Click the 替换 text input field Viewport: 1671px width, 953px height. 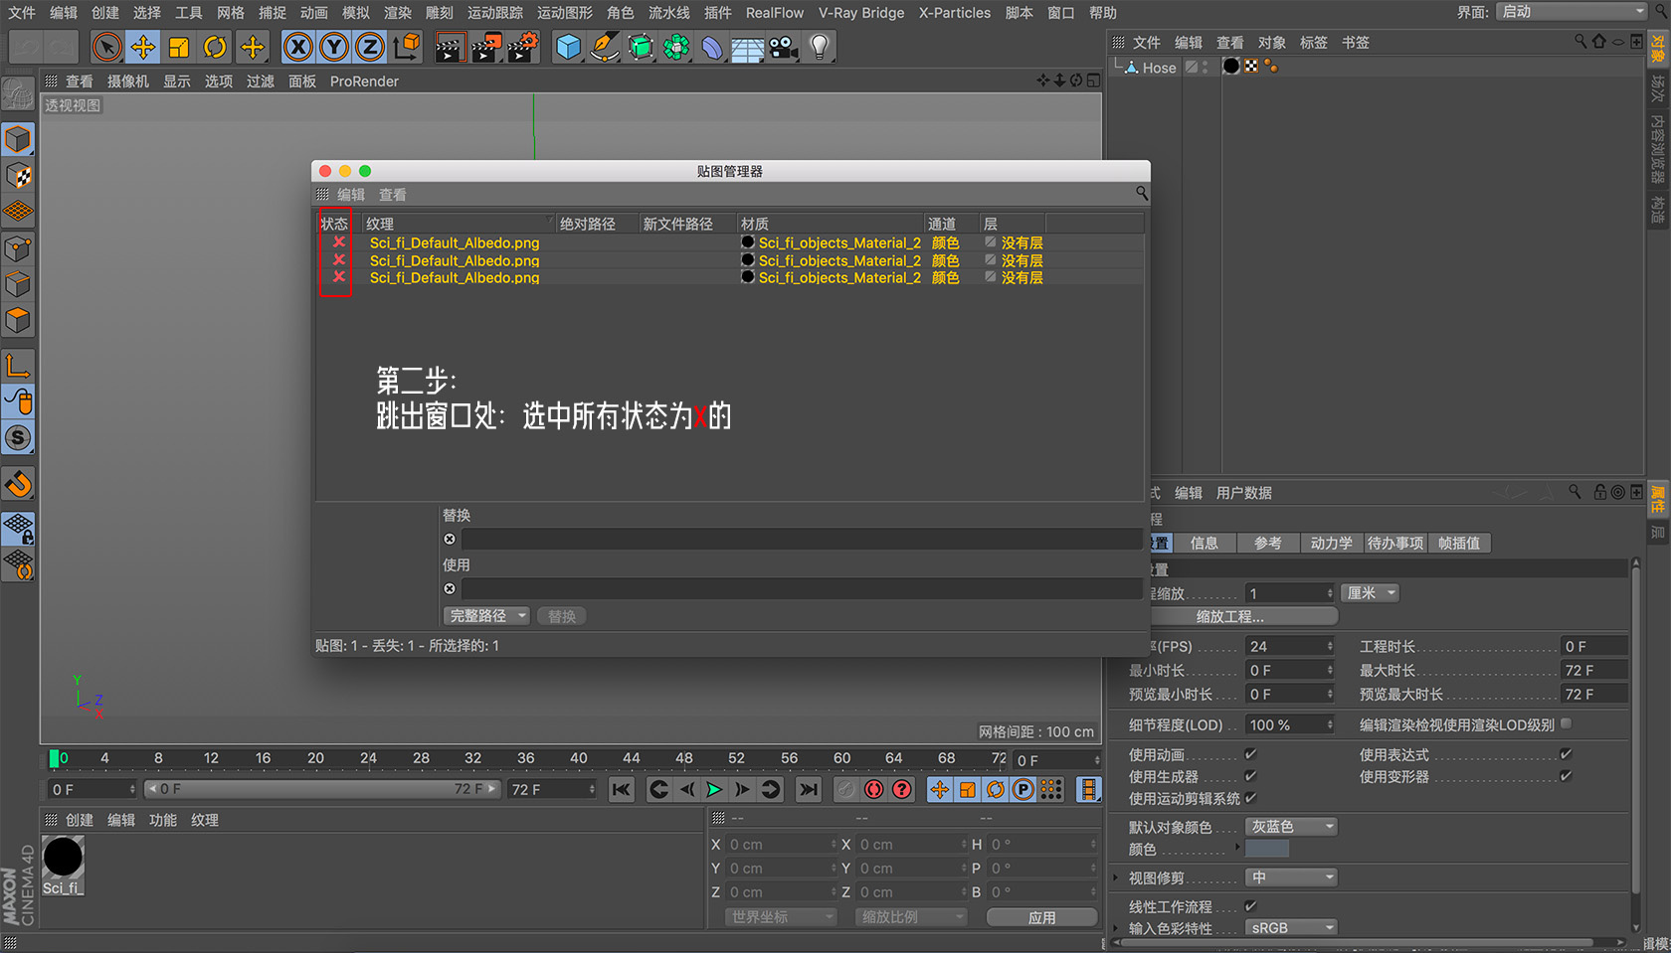pyautogui.click(x=801, y=539)
